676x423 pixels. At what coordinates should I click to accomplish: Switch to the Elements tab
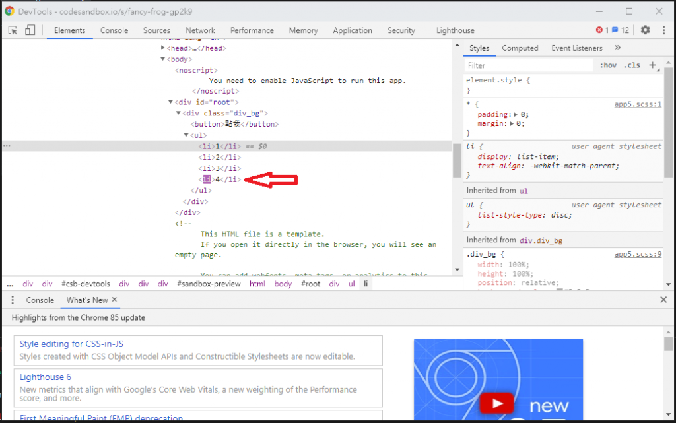click(x=70, y=30)
